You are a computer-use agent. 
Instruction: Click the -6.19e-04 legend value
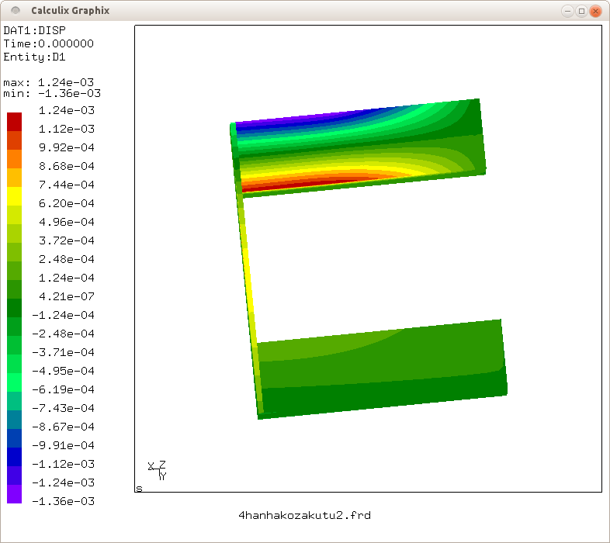63,389
